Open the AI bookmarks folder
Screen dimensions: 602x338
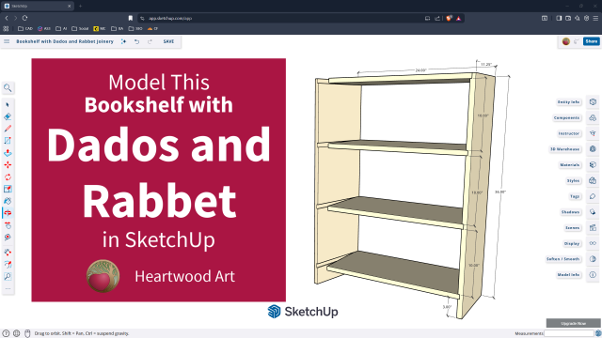pos(61,29)
